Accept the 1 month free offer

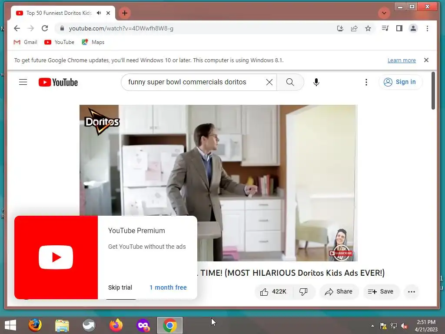coord(168,287)
